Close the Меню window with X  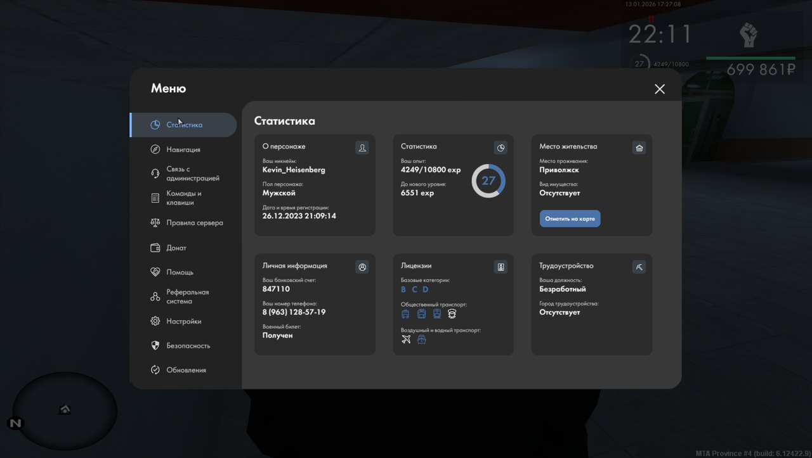pyautogui.click(x=660, y=89)
